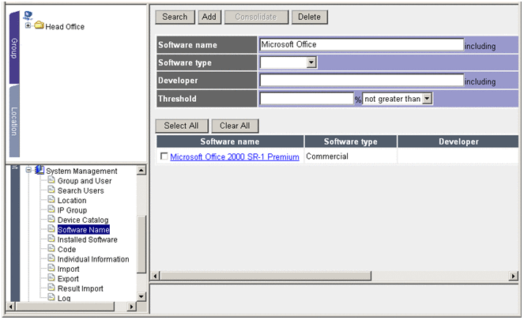The image size is (524, 320).
Task: Click the Threshold percentage input field
Action: (307, 99)
